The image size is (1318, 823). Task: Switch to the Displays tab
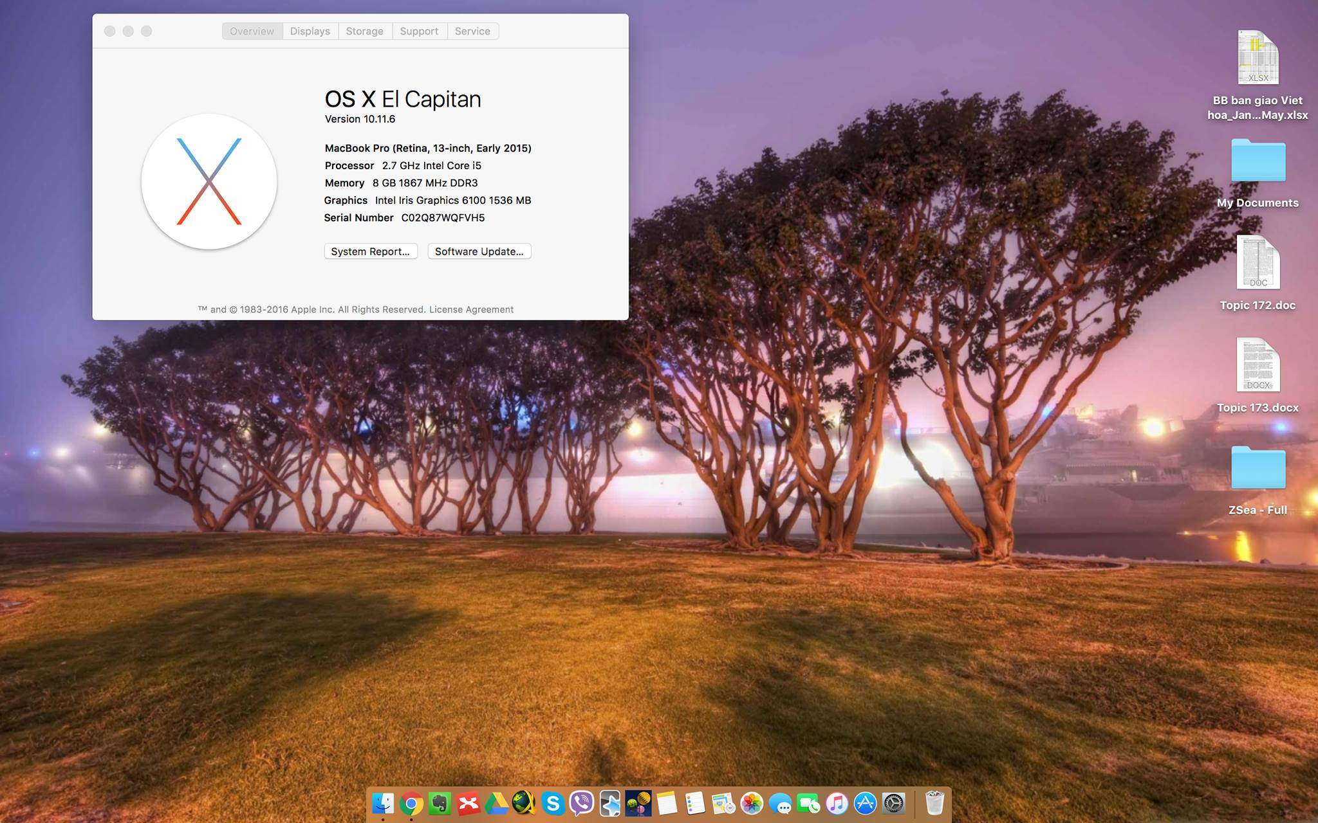point(310,31)
